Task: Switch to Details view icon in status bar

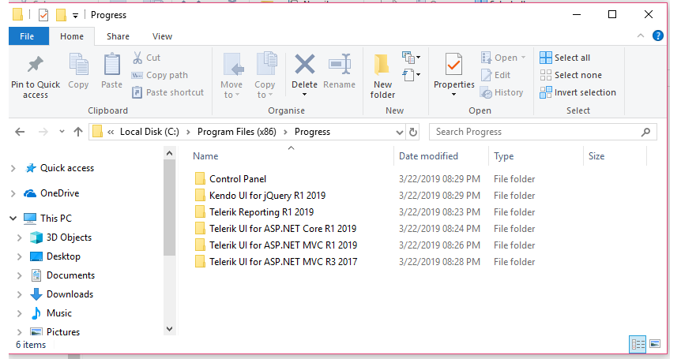Action: pyautogui.click(x=638, y=344)
